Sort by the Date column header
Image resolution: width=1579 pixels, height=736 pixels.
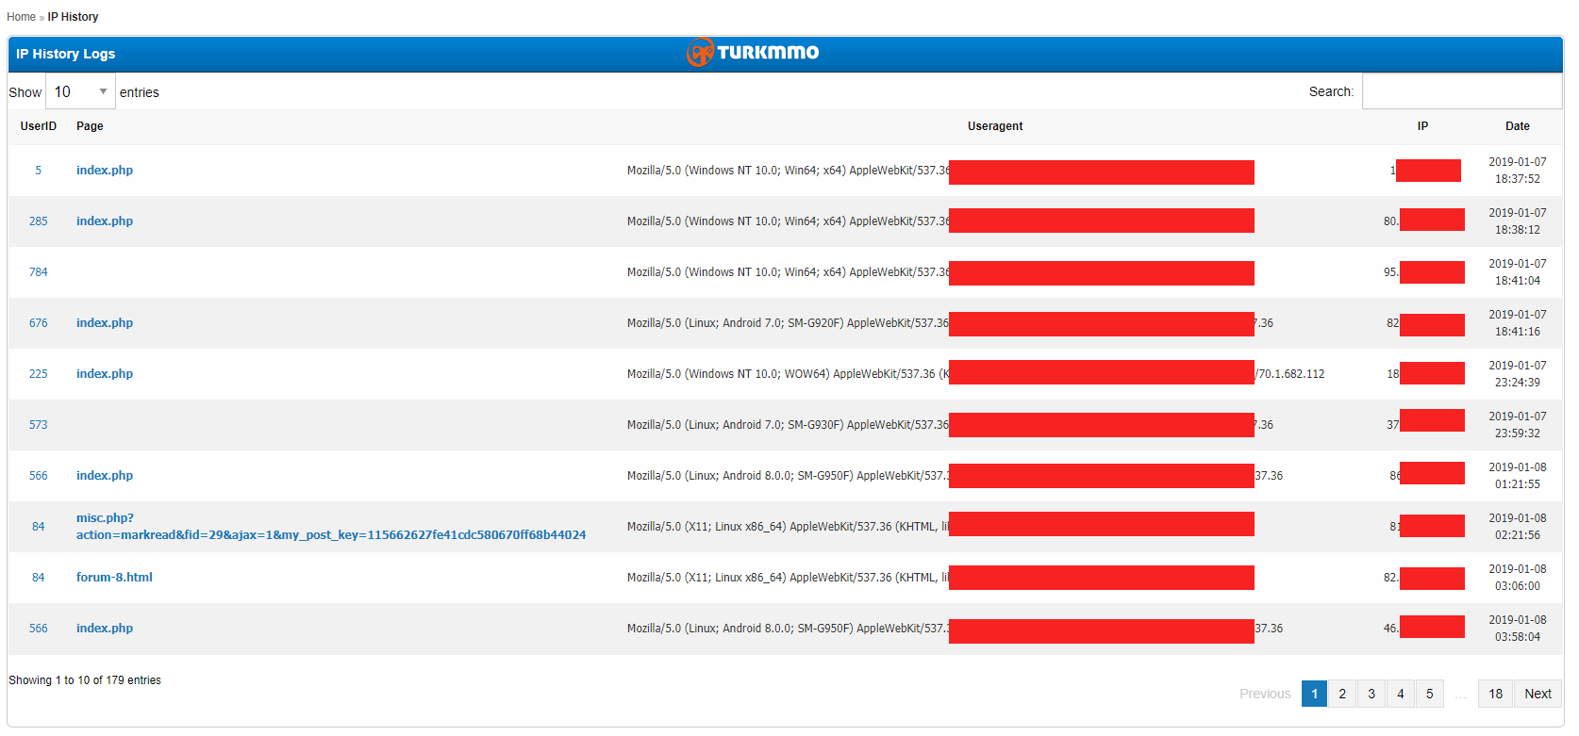(x=1518, y=126)
